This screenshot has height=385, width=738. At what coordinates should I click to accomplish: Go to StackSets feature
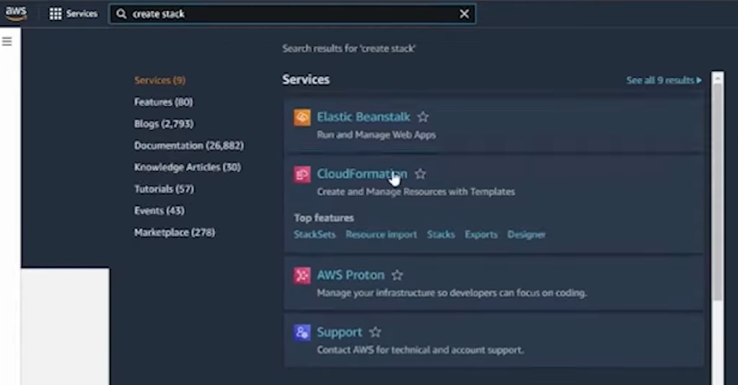(315, 234)
